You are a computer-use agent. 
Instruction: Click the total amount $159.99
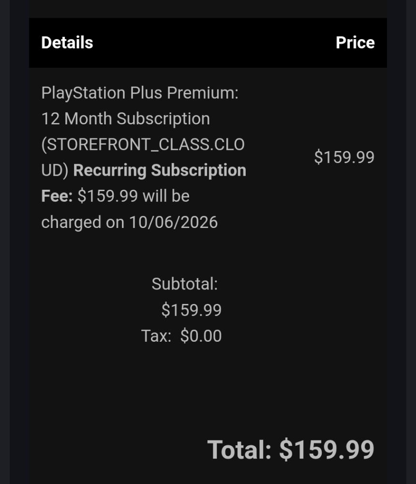[x=327, y=450]
